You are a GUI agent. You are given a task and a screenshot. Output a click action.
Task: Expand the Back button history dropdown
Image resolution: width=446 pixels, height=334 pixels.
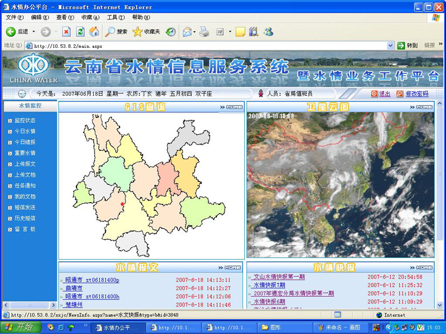[x=34, y=32]
